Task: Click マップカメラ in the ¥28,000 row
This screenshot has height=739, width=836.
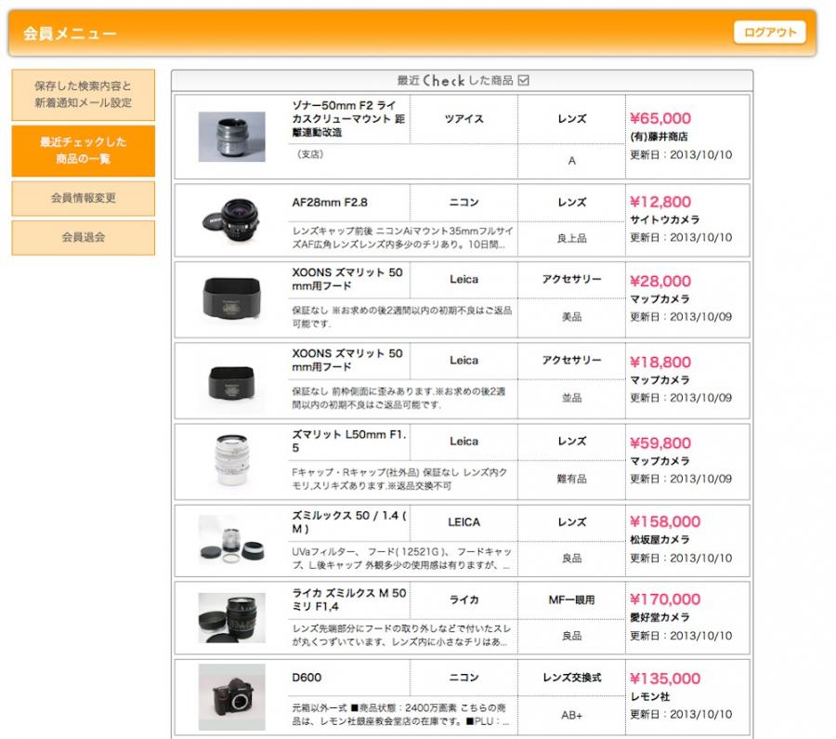Action: (x=660, y=298)
